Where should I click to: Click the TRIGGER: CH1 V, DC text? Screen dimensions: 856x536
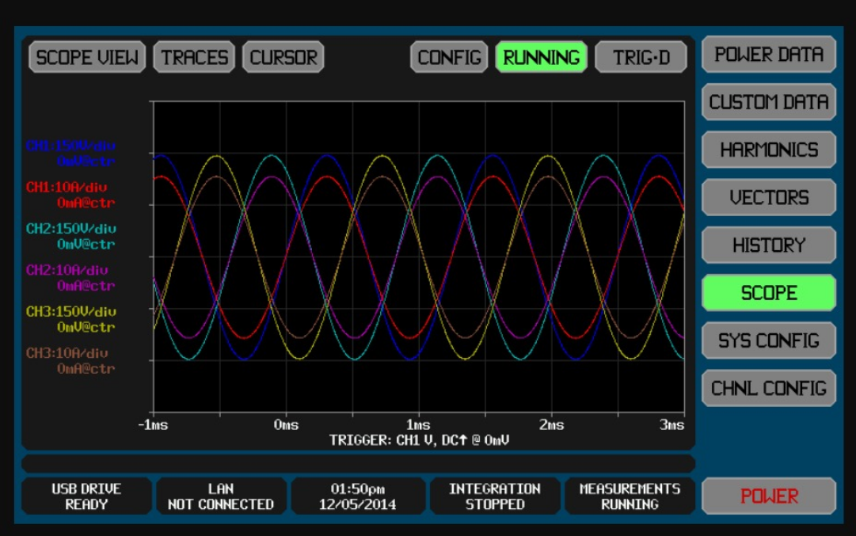419,440
